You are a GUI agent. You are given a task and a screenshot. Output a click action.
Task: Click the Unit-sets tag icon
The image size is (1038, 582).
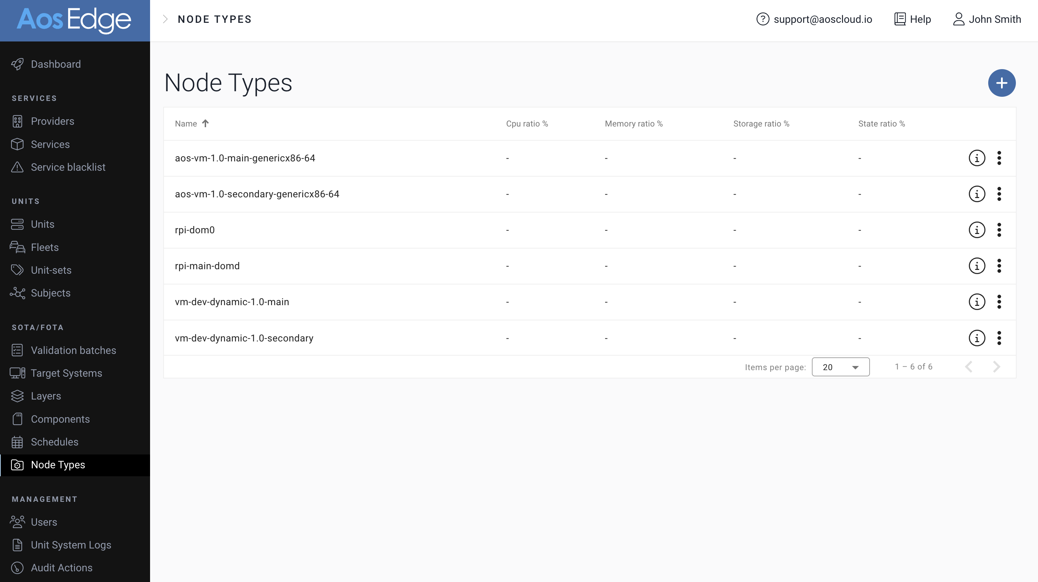coord(17,270)
